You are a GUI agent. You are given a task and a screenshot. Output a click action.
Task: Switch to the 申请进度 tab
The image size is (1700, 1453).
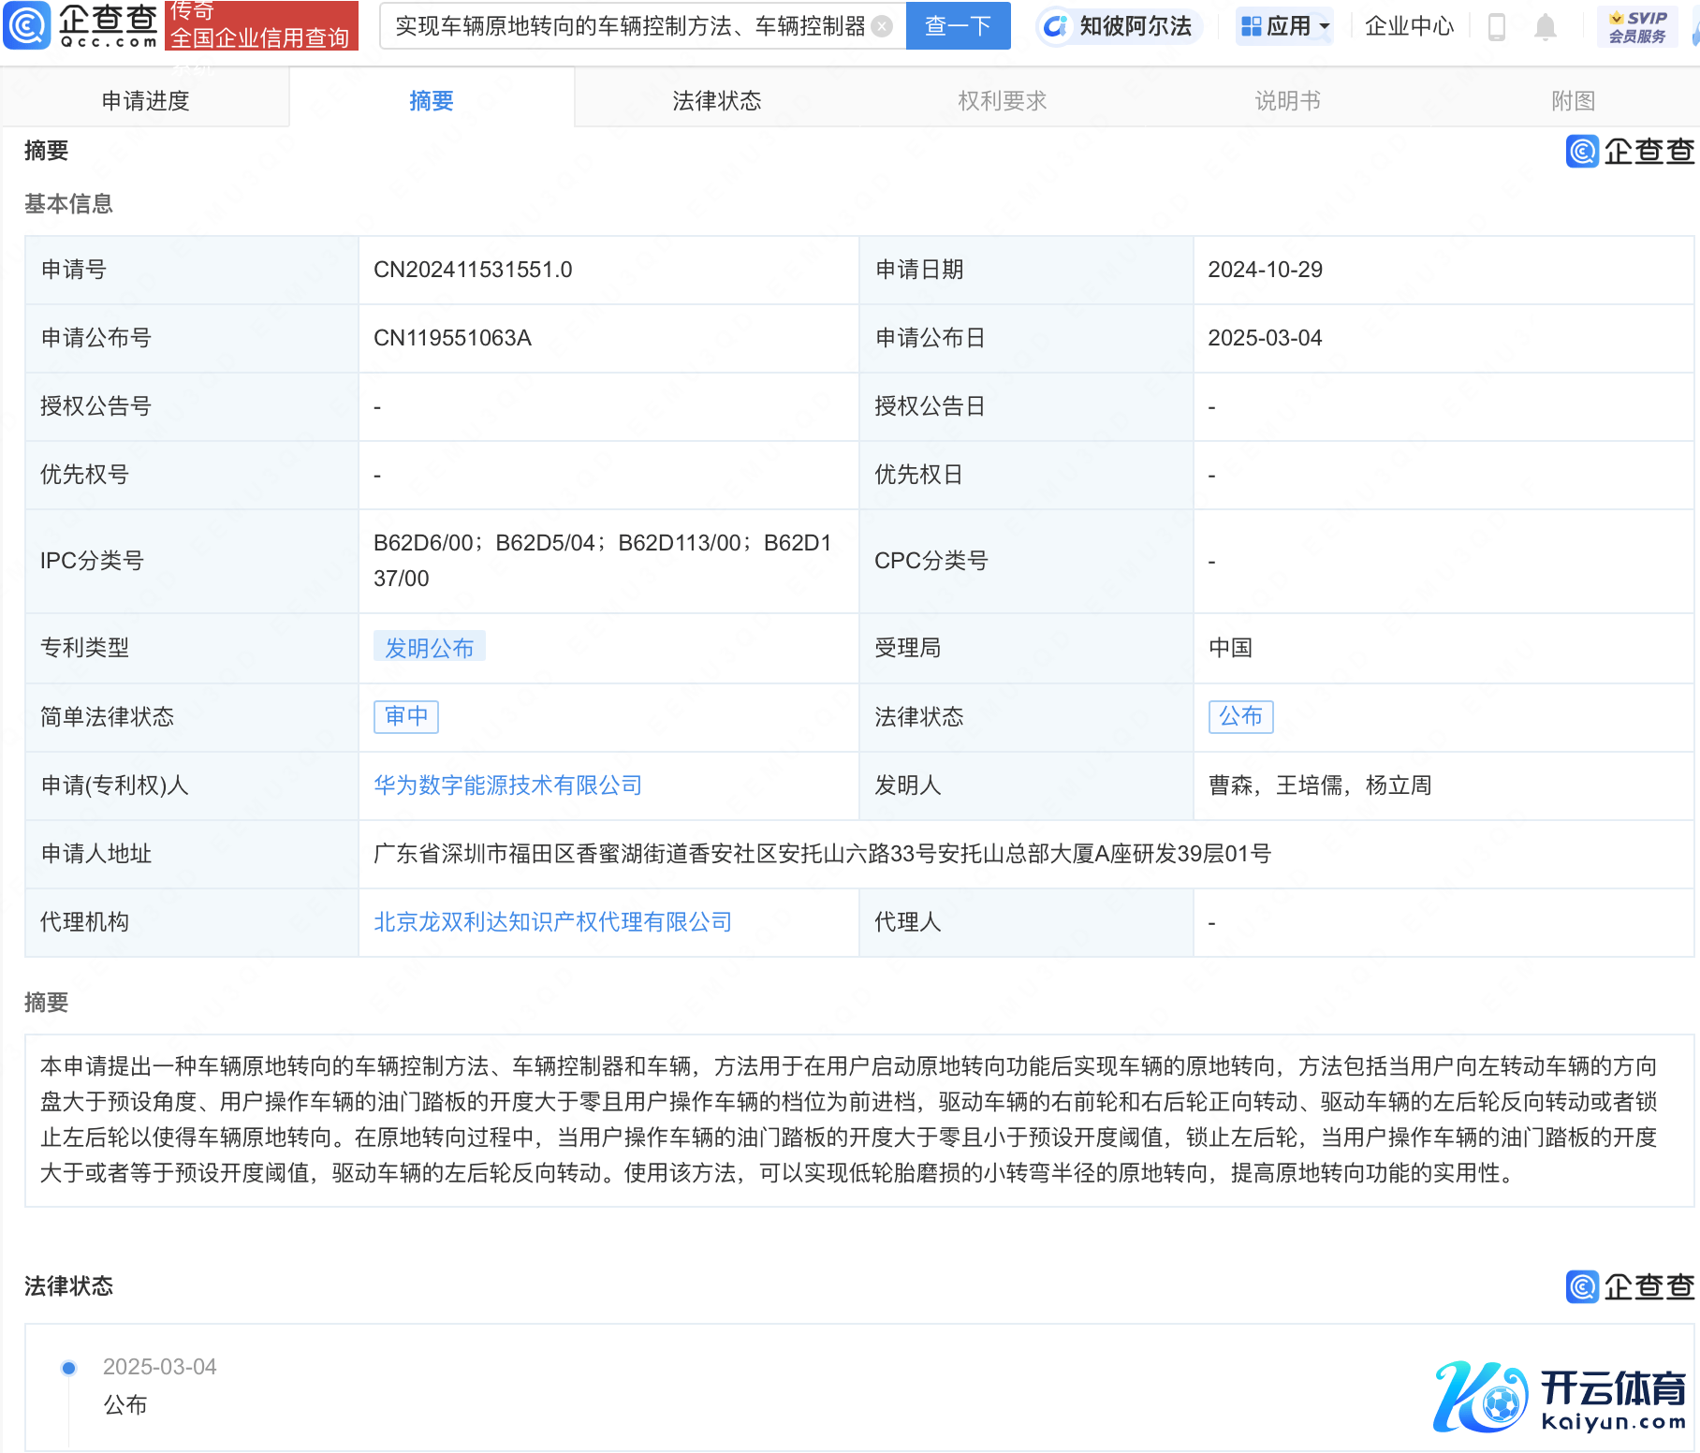click(x=145, y=100)
